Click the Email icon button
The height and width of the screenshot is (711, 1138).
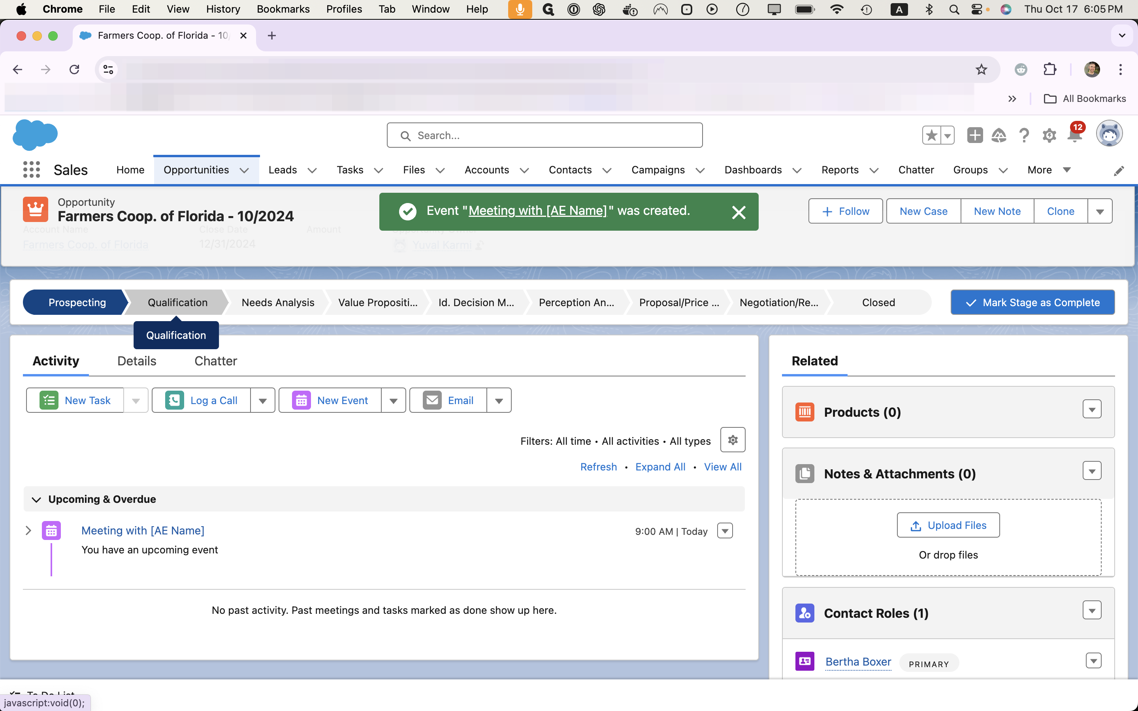(x=431, y=401)
